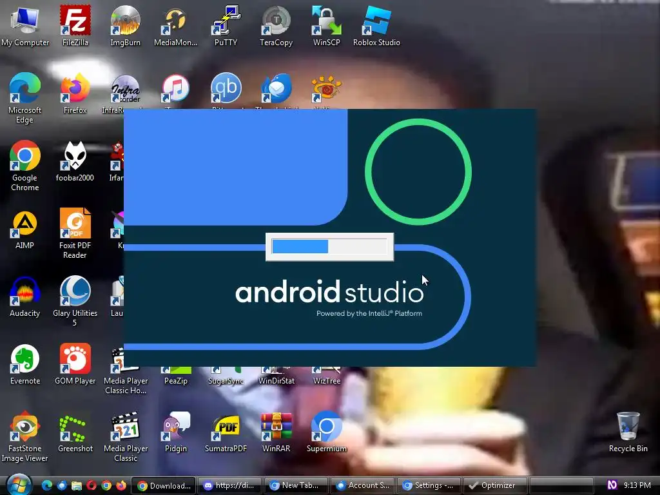This screenshot has height=495, width=660.
Task: Open the Greenshot desktop shortcut
Action: [75, 432]
